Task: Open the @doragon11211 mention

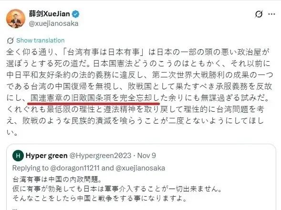Action: point(75,168)
